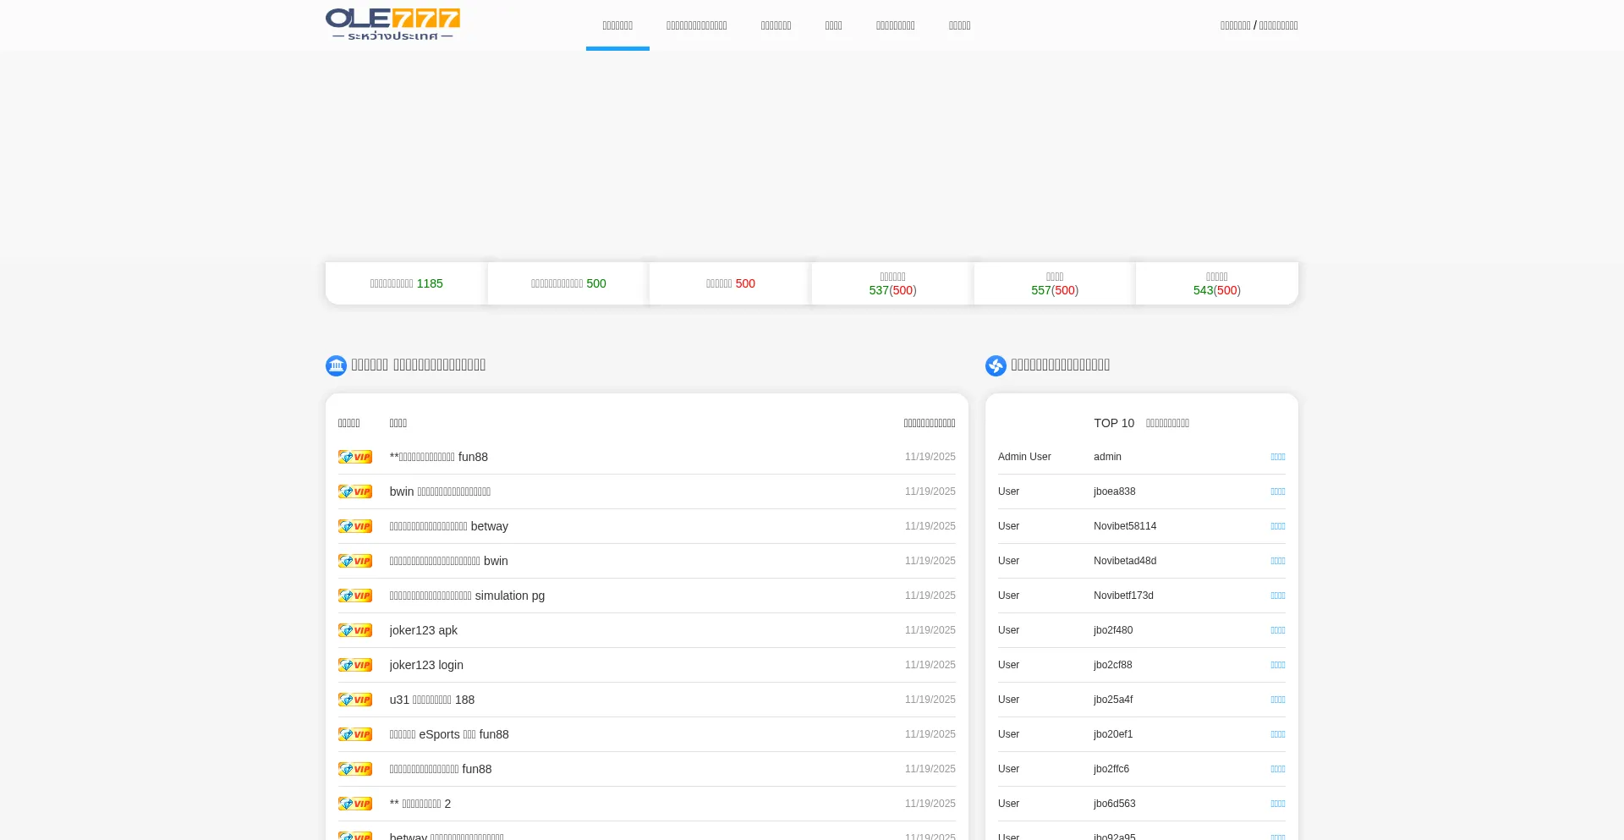Click the OLE777 logo
The width and height of the screenshot is (1624, 840).
coord(392,25)
